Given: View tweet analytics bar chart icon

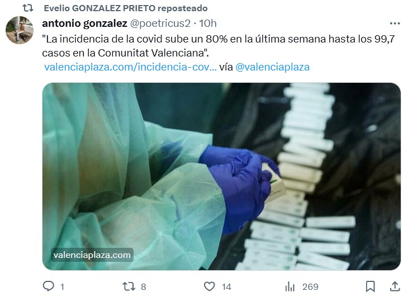Looking at the screenshot, I should tap(290, 286).
